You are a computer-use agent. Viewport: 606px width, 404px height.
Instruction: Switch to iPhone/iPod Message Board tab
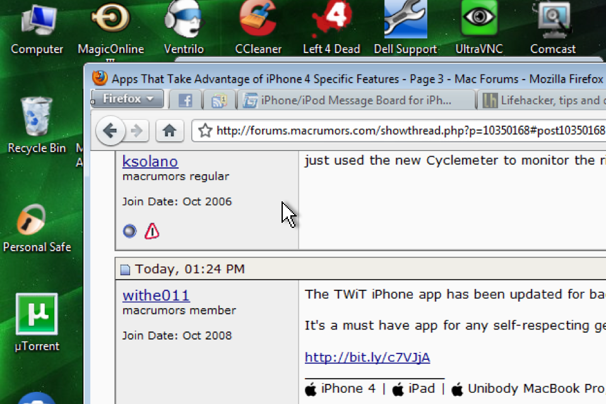click(355, 100)
